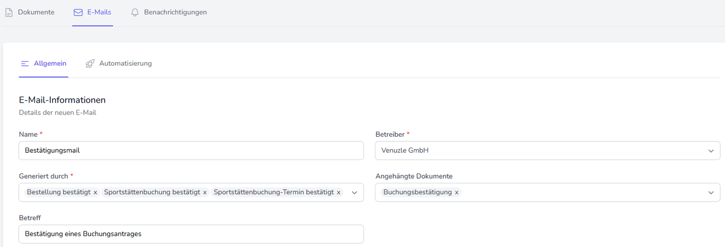Remove the 'Bestellung bestätigt' tag
This screenshot has height=247, width=725.
pos(95,193)
